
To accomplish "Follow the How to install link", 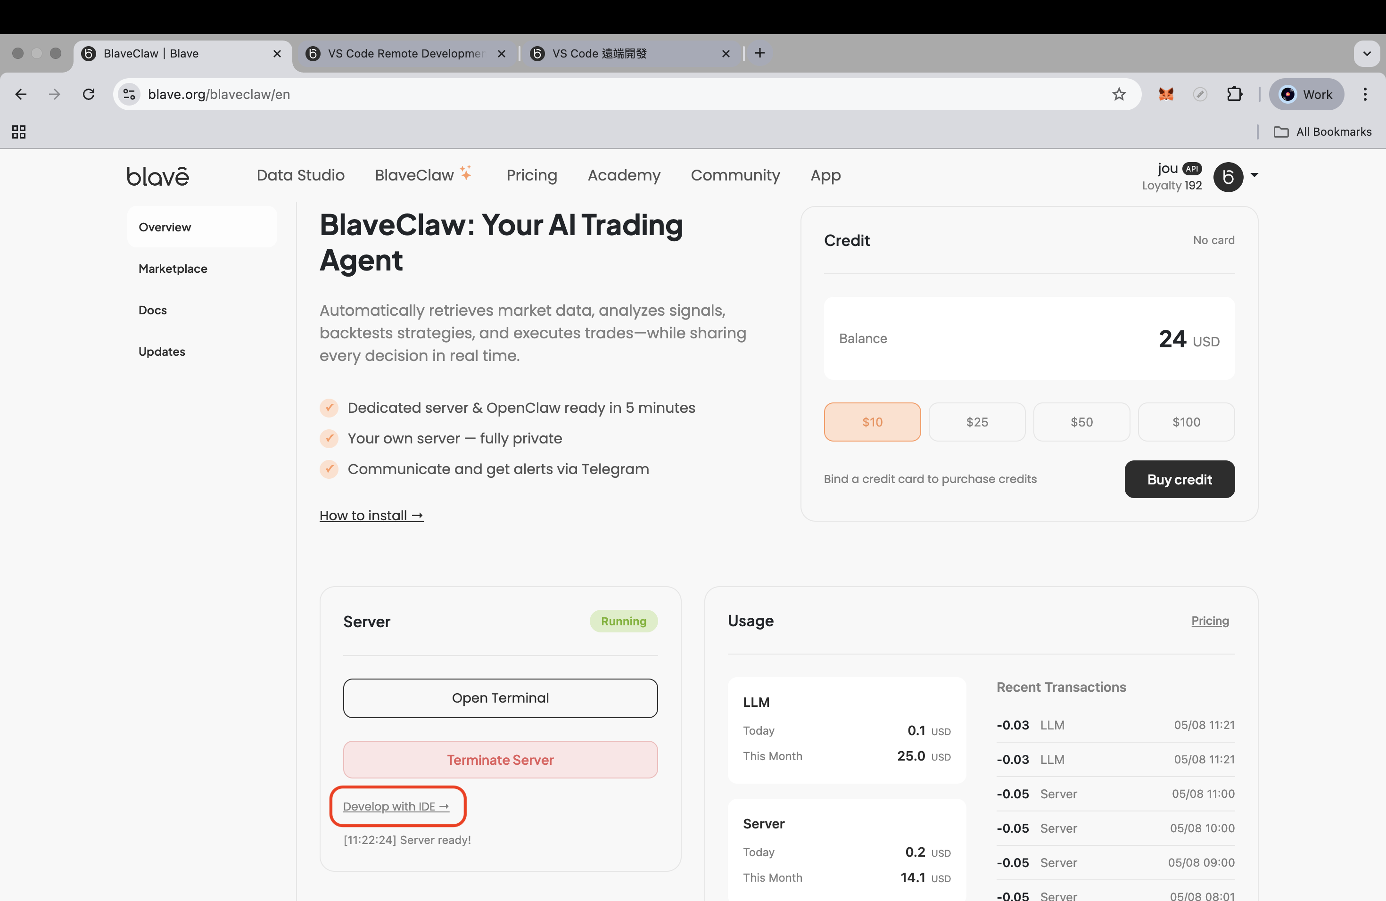I will click(x=371, y=515).
